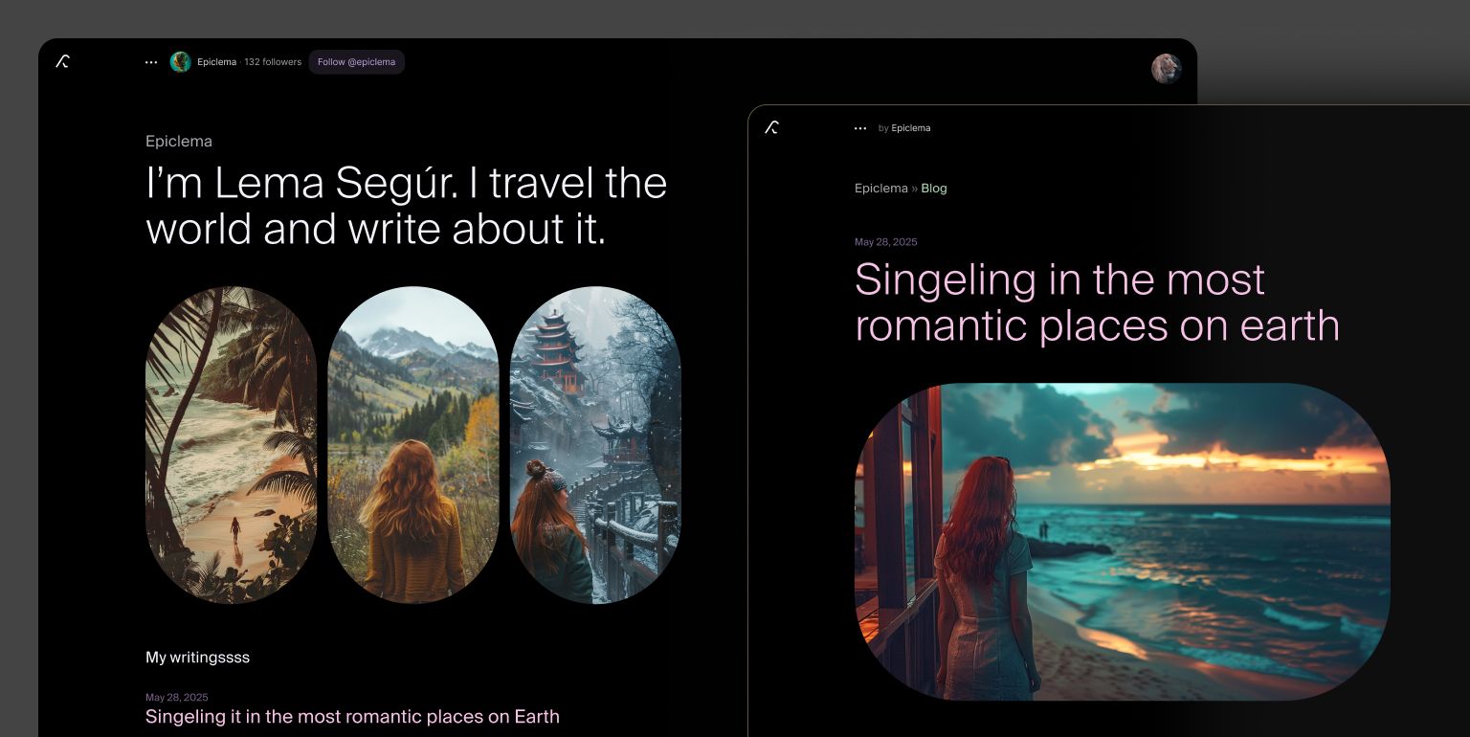
Task: Click the 132 followers count
Action: tap(273, 62)
